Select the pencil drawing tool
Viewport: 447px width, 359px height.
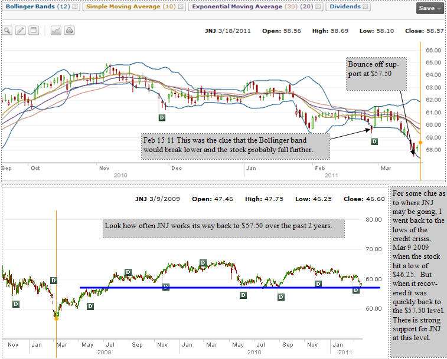coord(20,30)
